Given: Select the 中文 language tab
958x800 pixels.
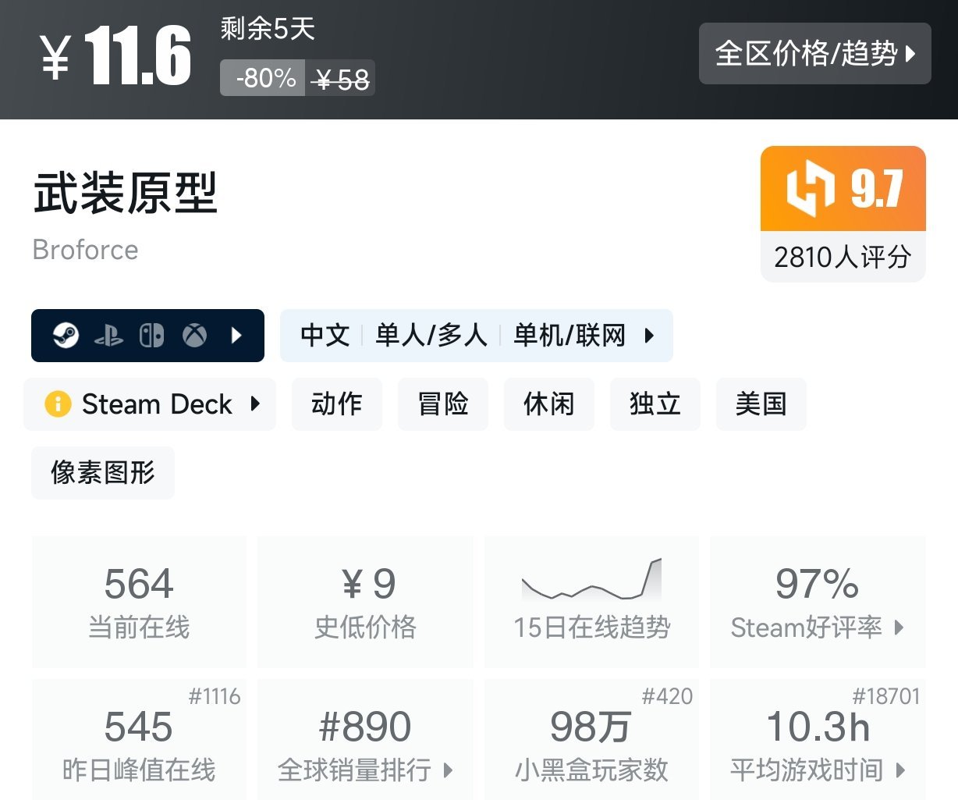Looking at the screenshot, I should 325,336.
